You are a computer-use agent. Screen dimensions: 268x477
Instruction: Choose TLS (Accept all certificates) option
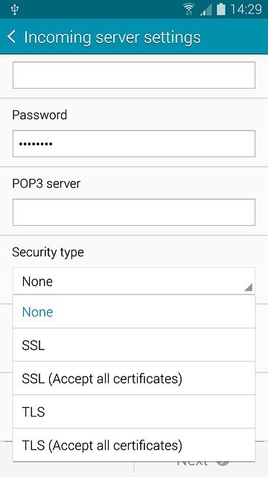click(134, 445)
